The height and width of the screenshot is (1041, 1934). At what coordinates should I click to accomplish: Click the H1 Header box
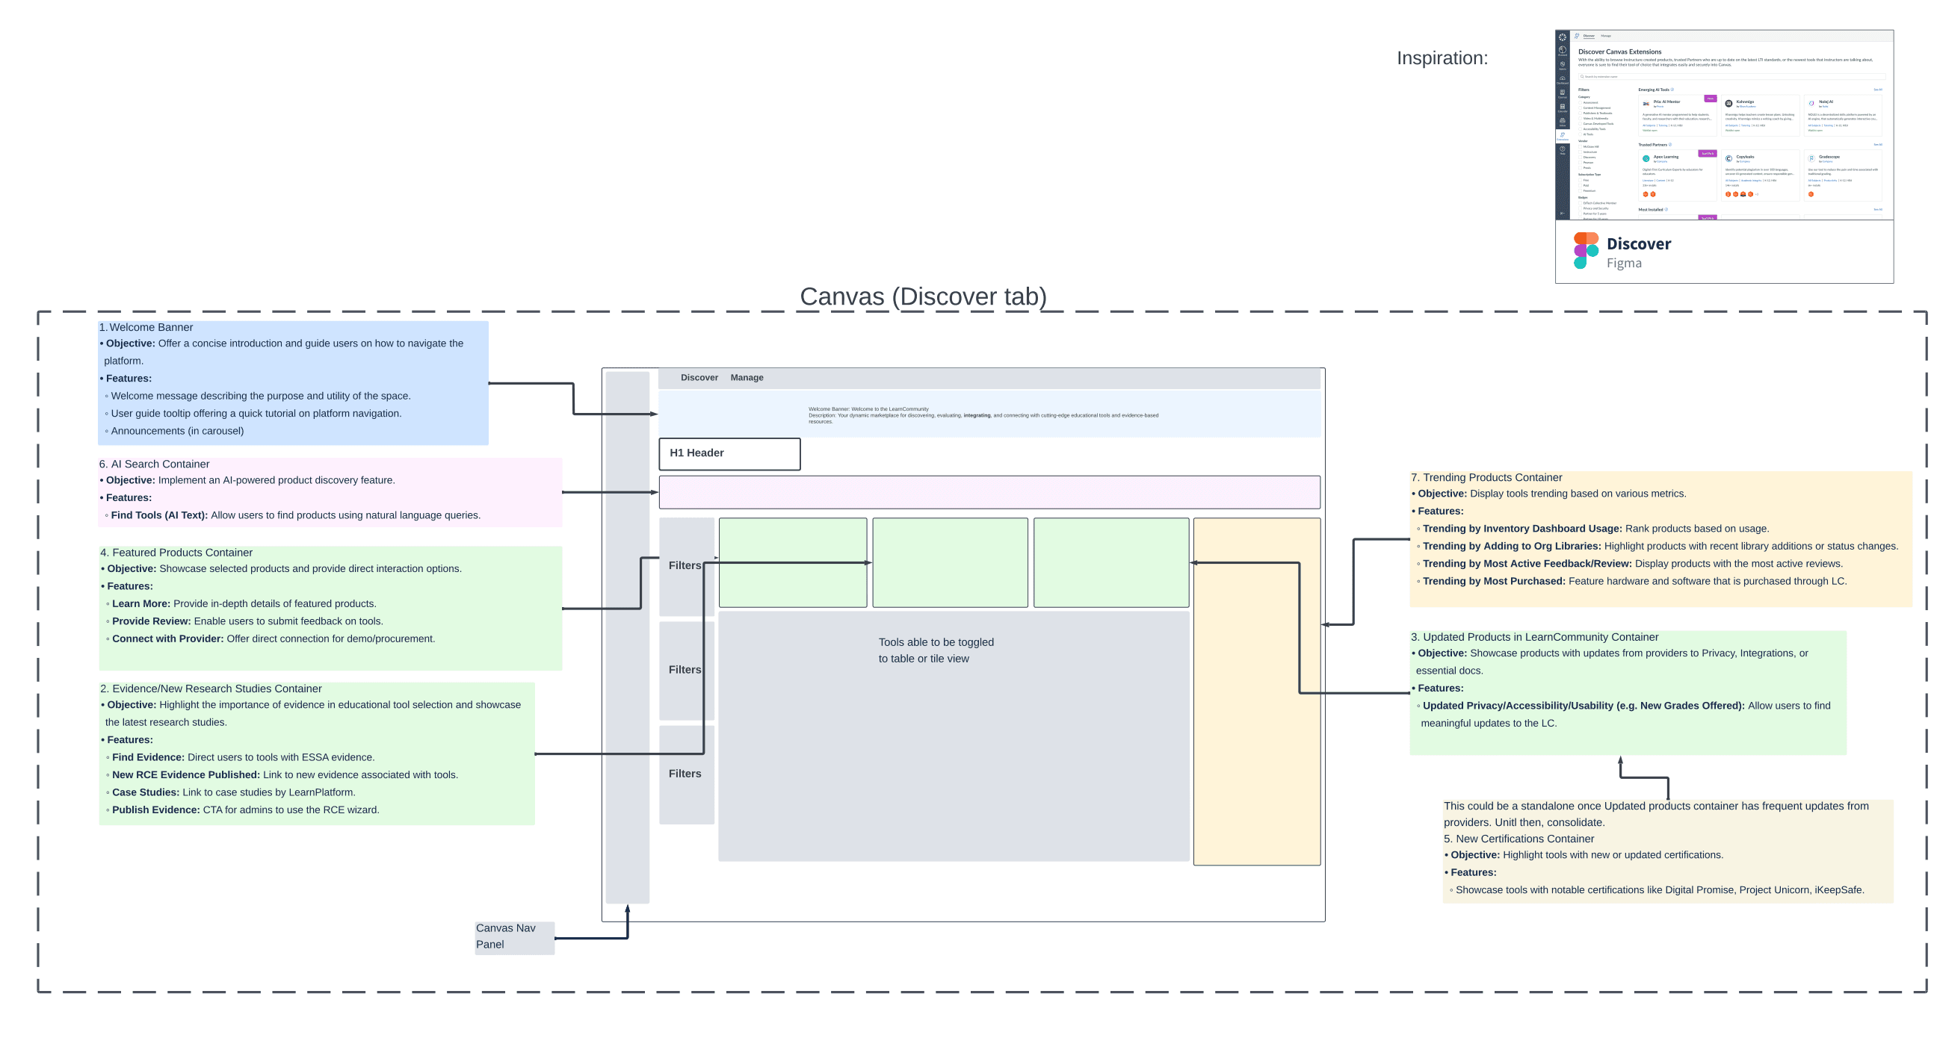729,454
